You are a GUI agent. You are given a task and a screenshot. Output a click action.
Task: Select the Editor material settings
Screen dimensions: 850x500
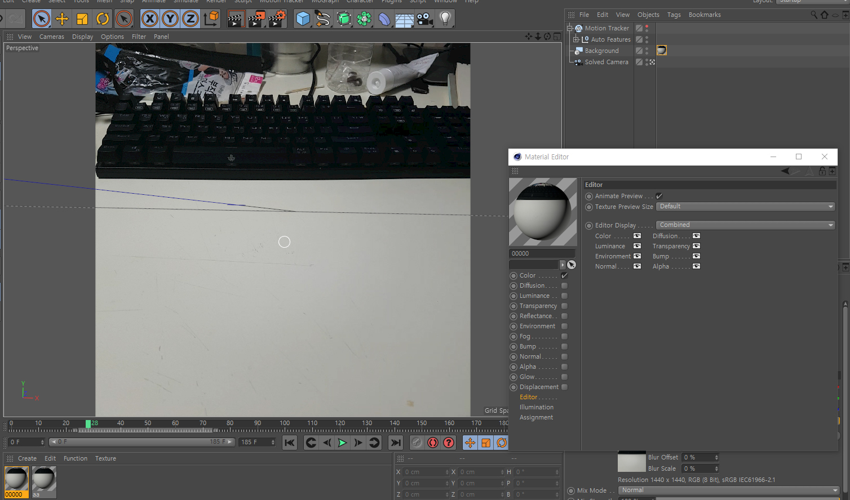528,397
